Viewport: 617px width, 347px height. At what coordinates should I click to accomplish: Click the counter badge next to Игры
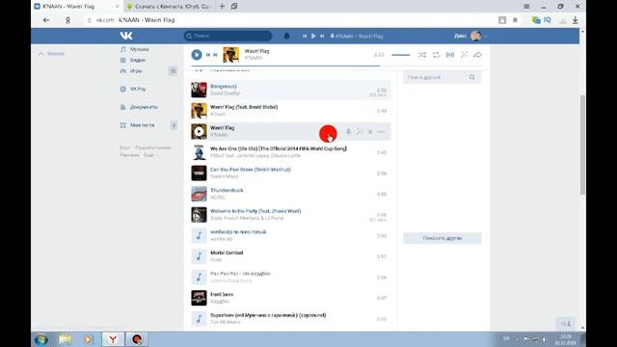point(173,71)
